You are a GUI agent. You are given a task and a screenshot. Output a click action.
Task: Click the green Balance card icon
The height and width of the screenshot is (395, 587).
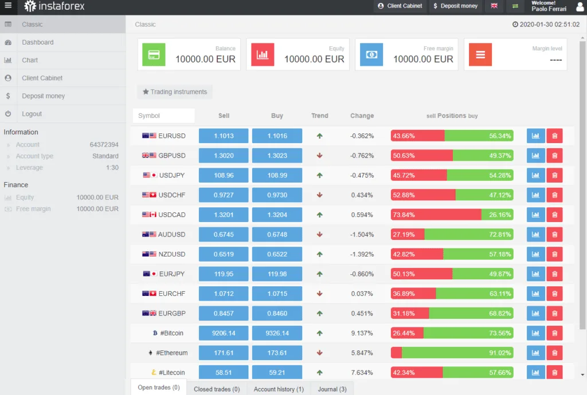tap(154, 54)
